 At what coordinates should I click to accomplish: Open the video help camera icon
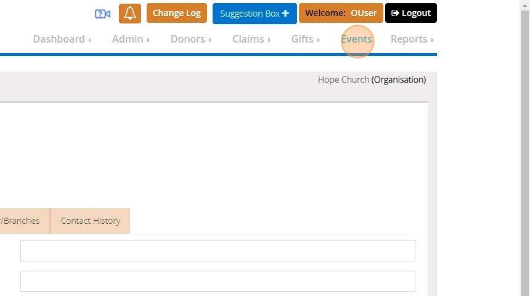click(x=102, y=14)
